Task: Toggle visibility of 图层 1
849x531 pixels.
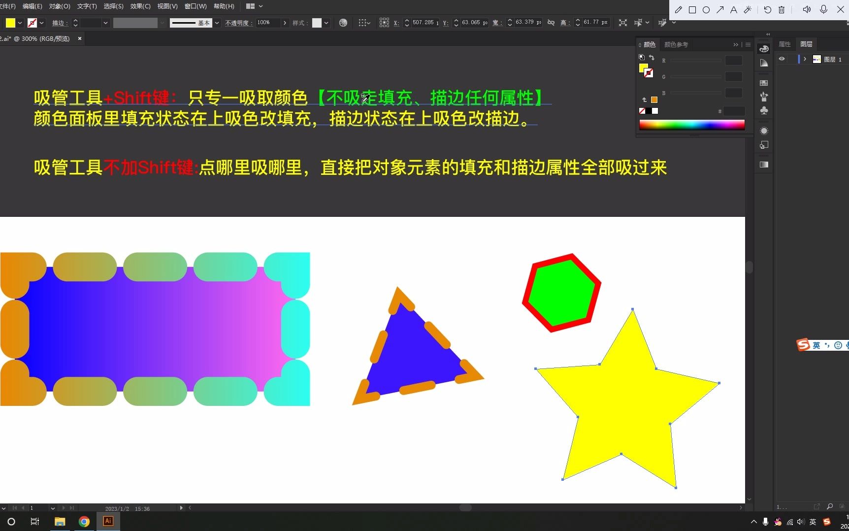Action: tap(782, 59)
